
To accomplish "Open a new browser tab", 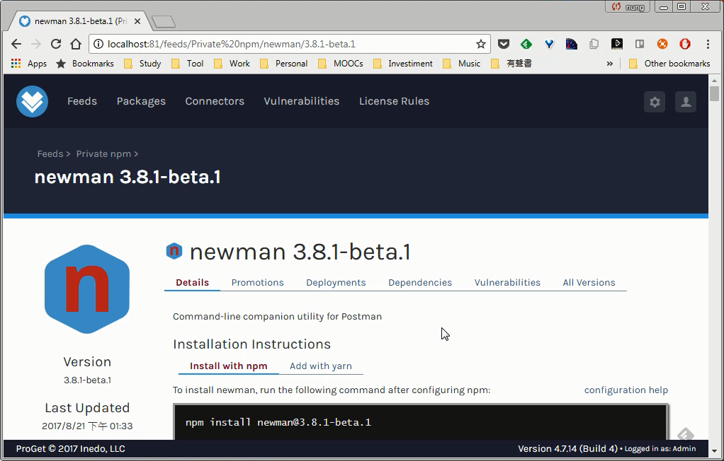I will click(164, 21).
